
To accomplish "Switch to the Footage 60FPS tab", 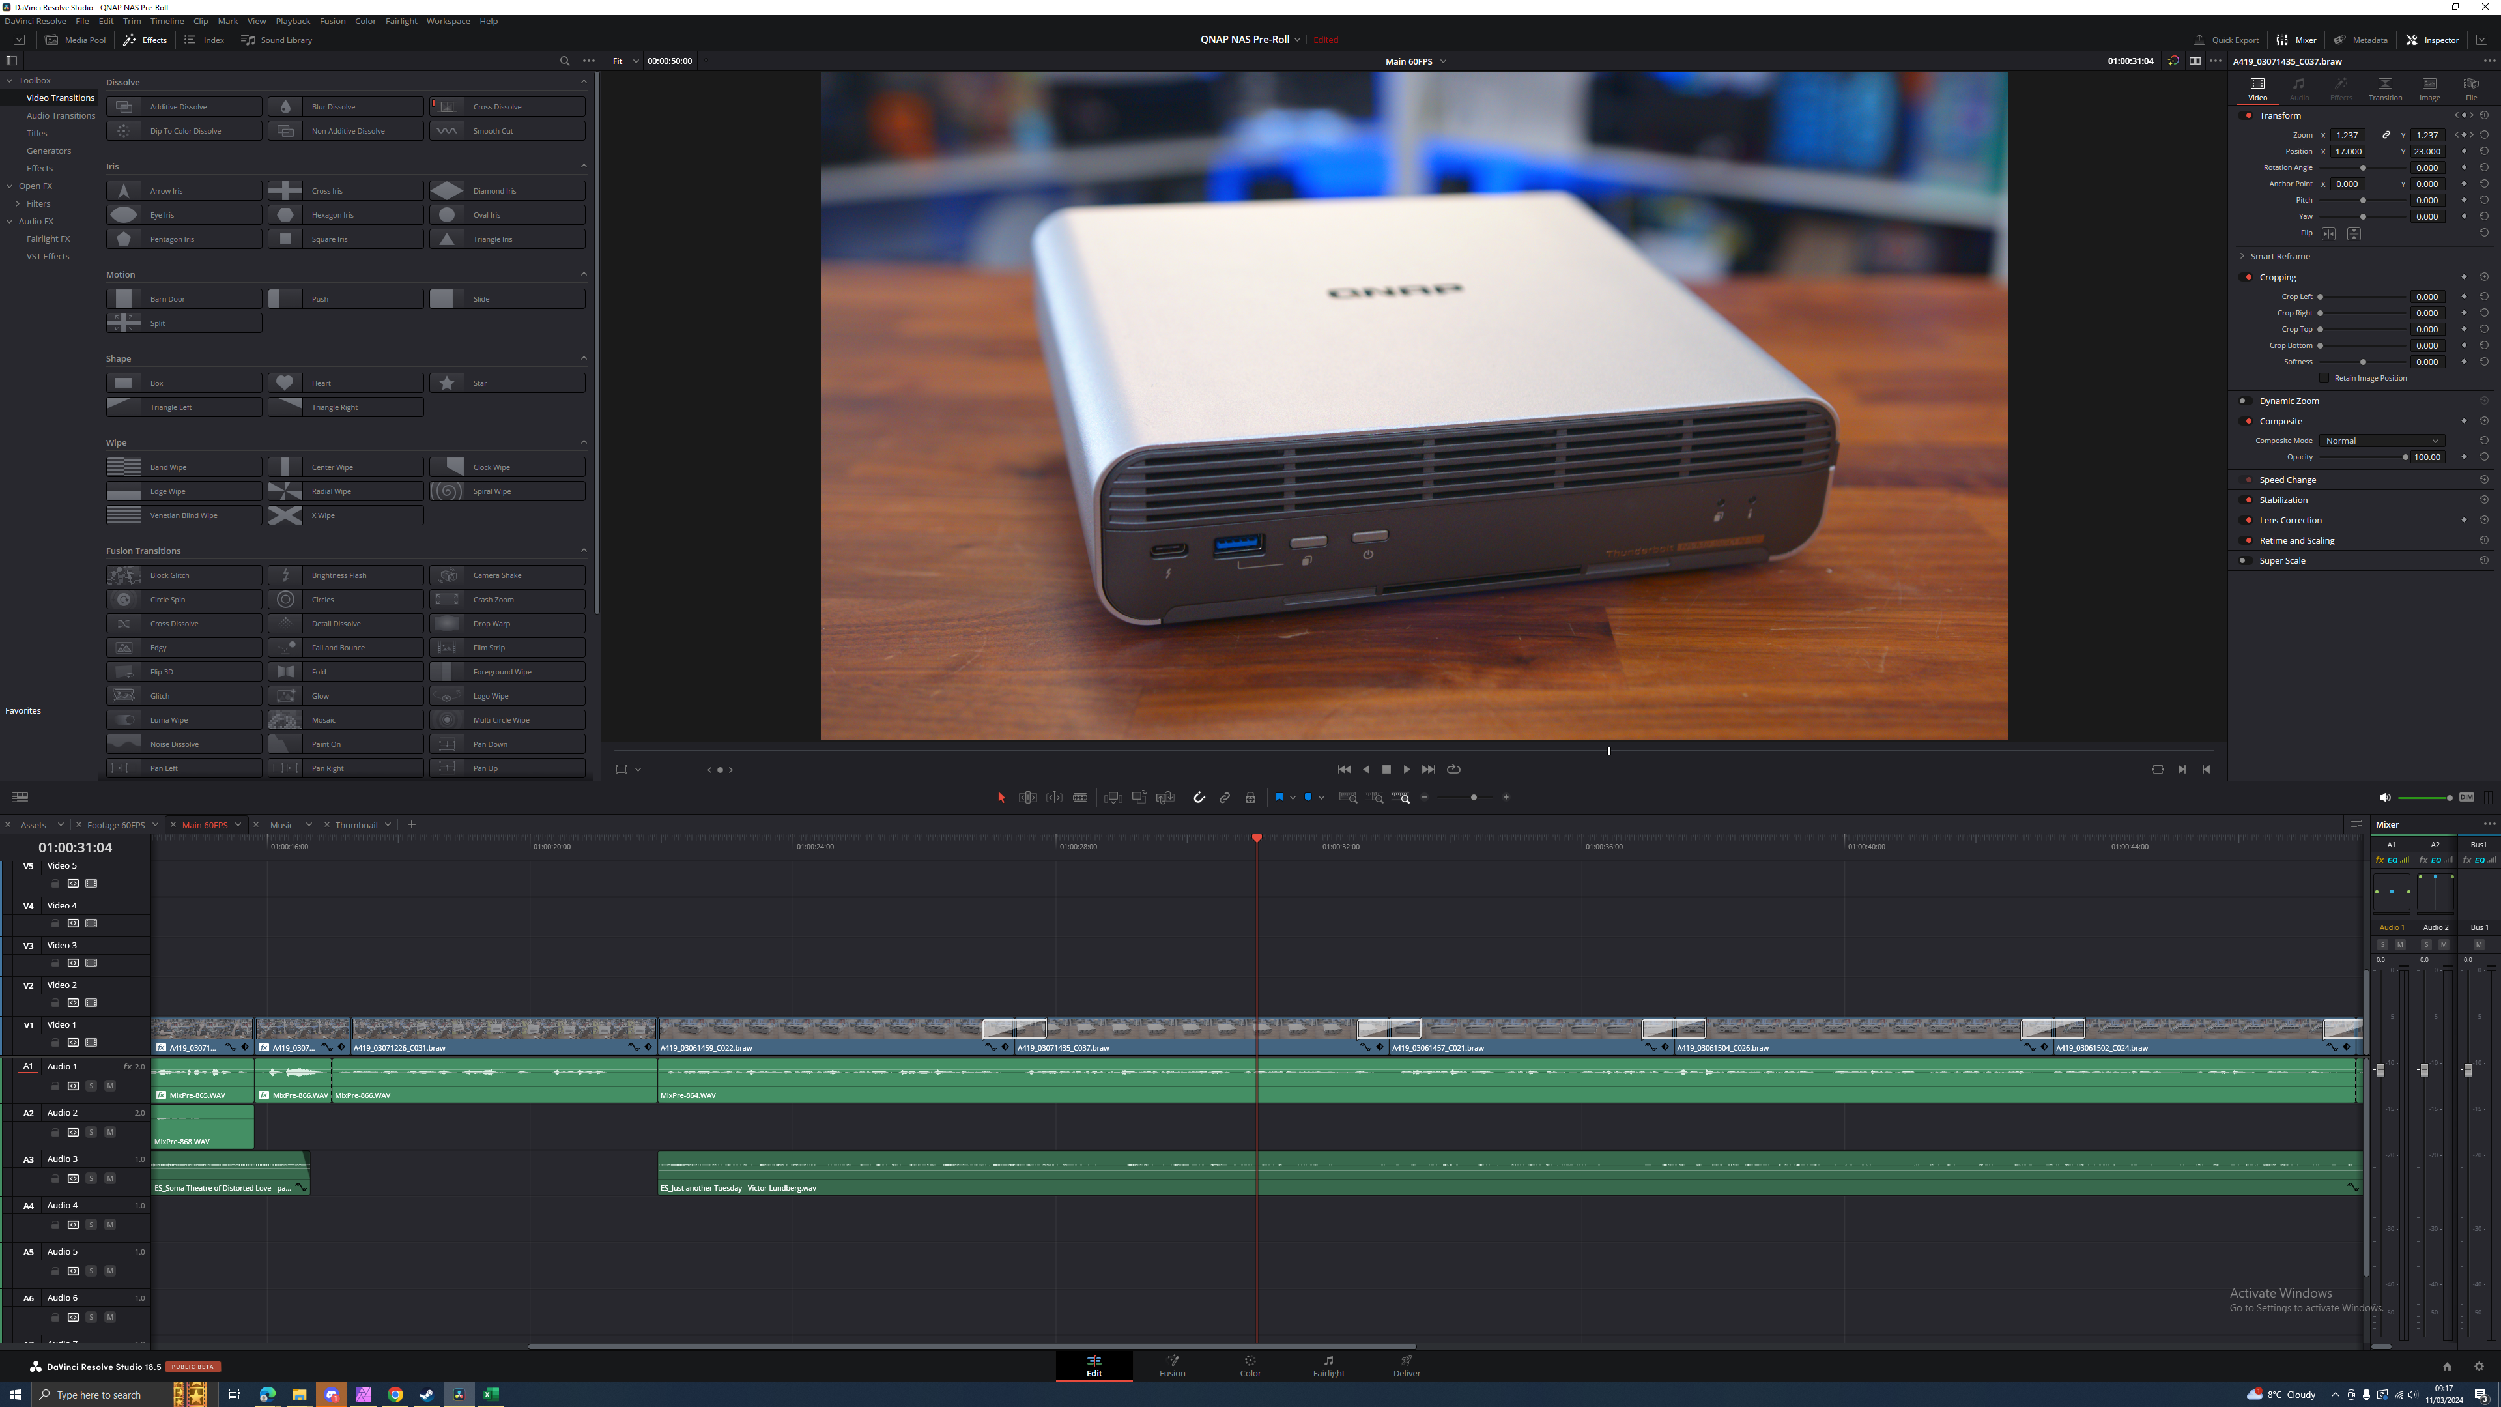I will pos(115,825).
